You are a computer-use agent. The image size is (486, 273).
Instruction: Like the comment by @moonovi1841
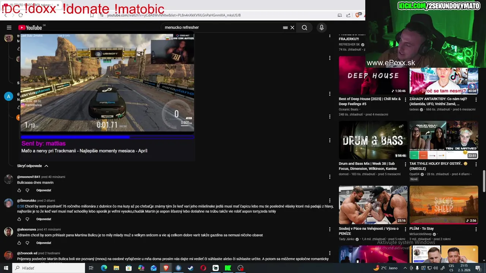pyautogui.click(x=19, y=190)
